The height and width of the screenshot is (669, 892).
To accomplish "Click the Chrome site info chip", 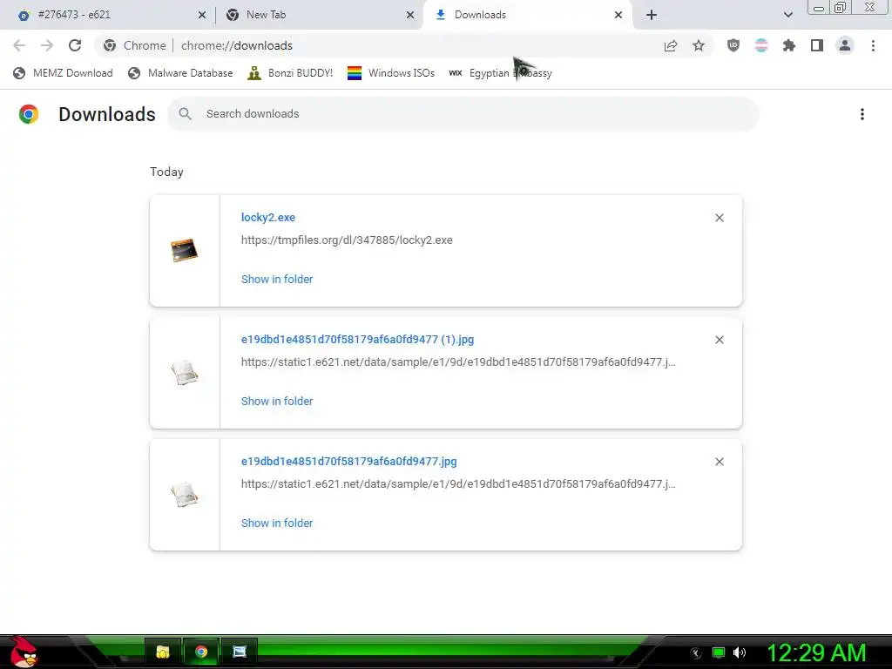I will point(135,45).
